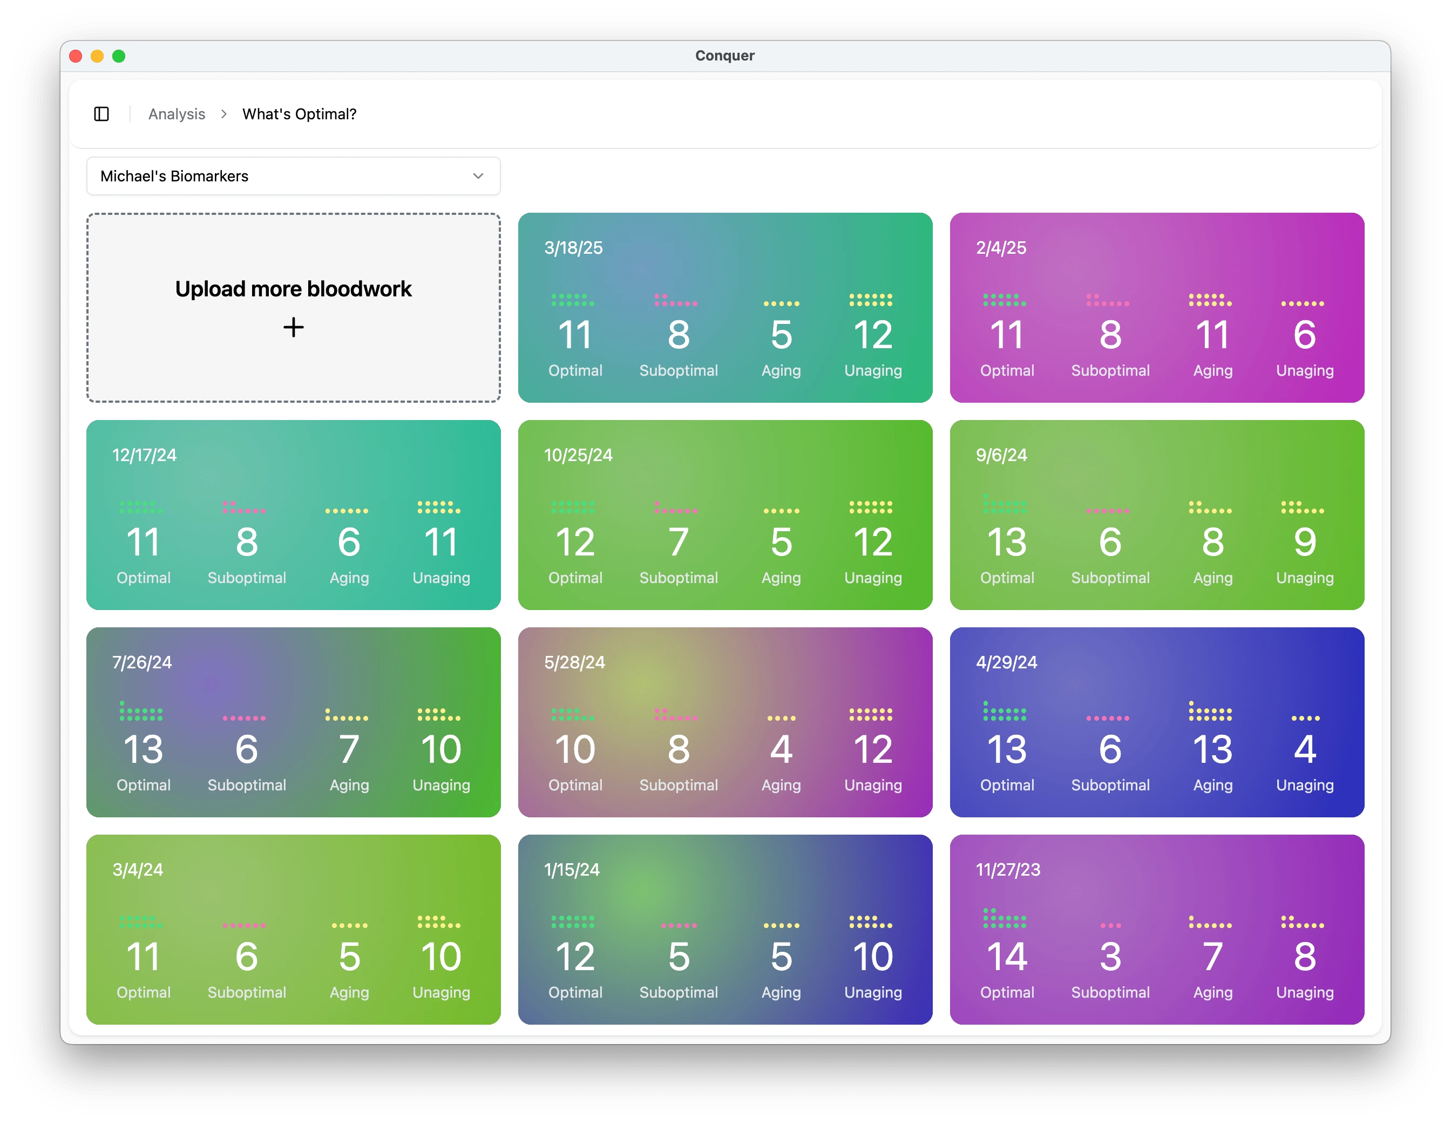The width and height of the screenshot is (1451, 1124).
Task: Open the 10/25/24 results card
Action: 725,514
